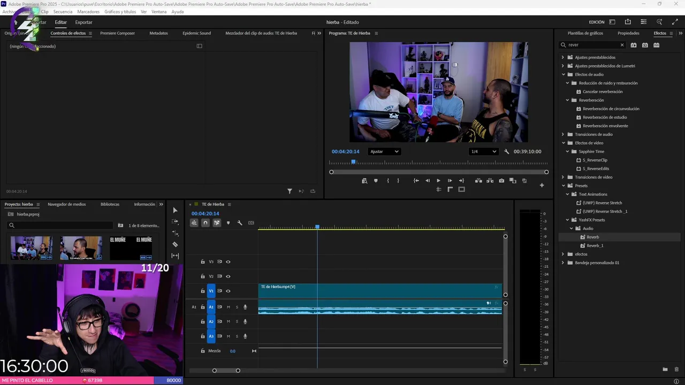685x385 pixels.
Task: Switch to Premiere Composer tab
Action: (117, 33)
